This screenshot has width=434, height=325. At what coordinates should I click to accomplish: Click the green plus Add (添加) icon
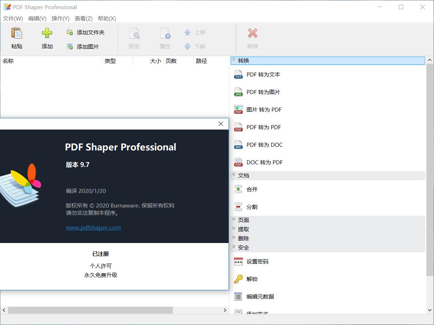pyautogui.click(x=47, y=33)
